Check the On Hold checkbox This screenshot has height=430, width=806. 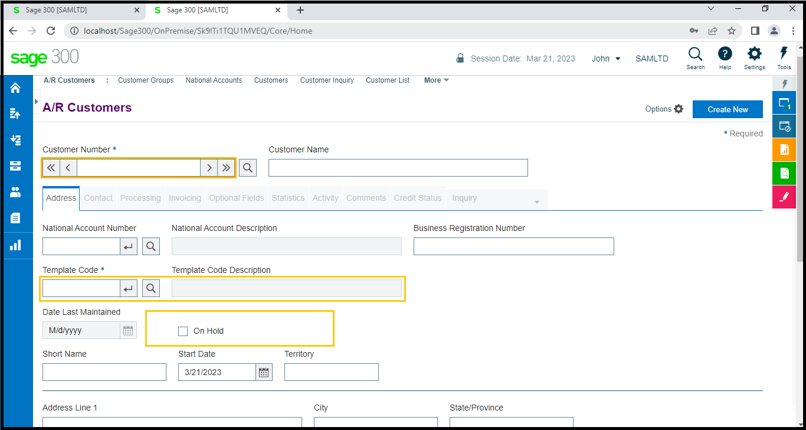[x=183, y=331]
